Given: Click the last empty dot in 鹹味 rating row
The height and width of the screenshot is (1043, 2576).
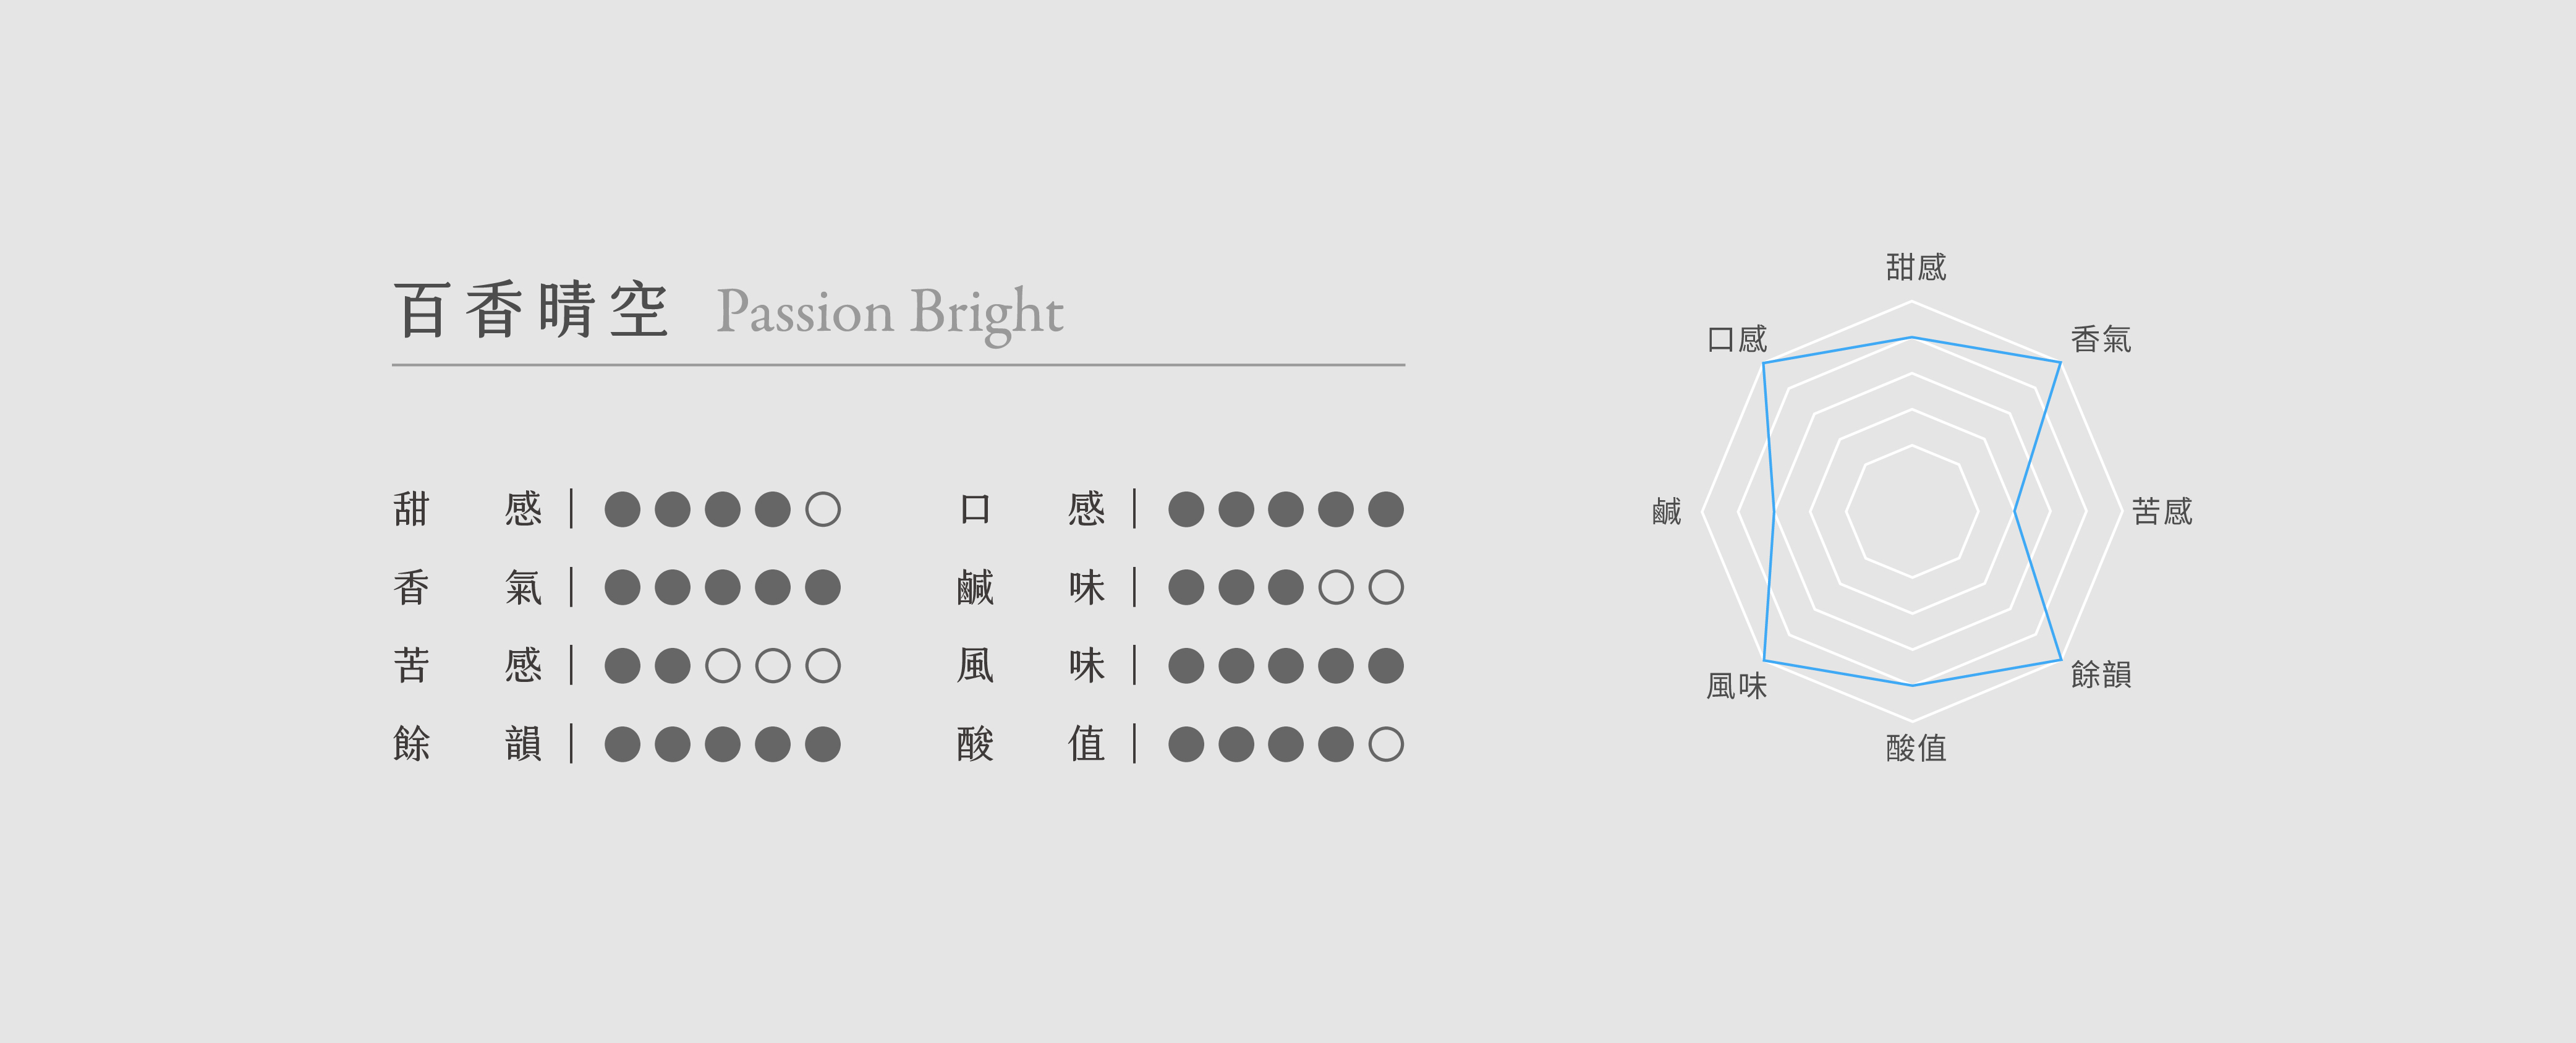Looking at the screenshot, I should click(x=1386, y=587).
